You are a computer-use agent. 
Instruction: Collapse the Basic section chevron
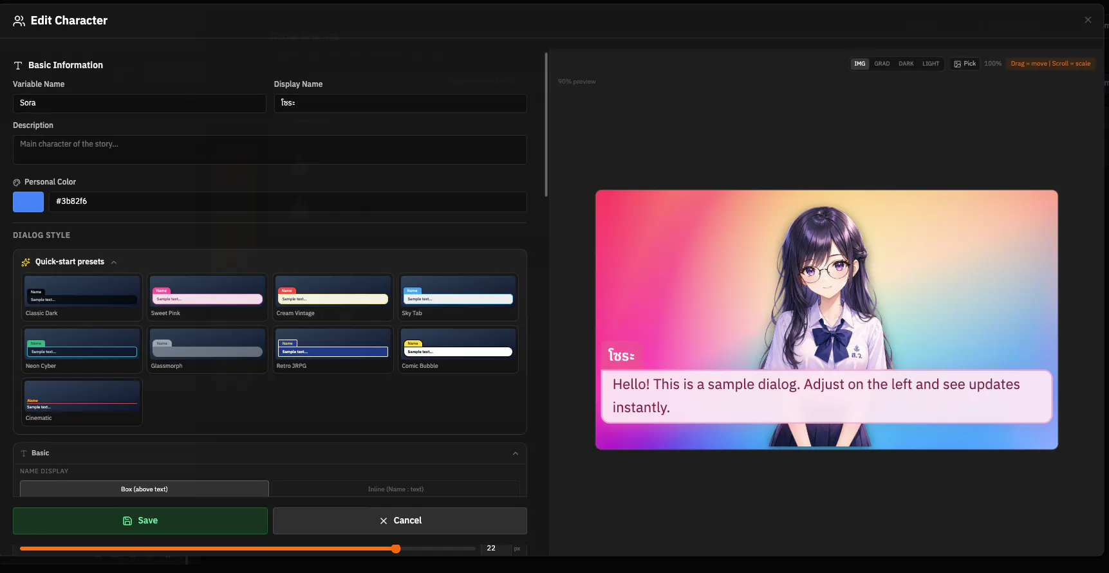515,453
